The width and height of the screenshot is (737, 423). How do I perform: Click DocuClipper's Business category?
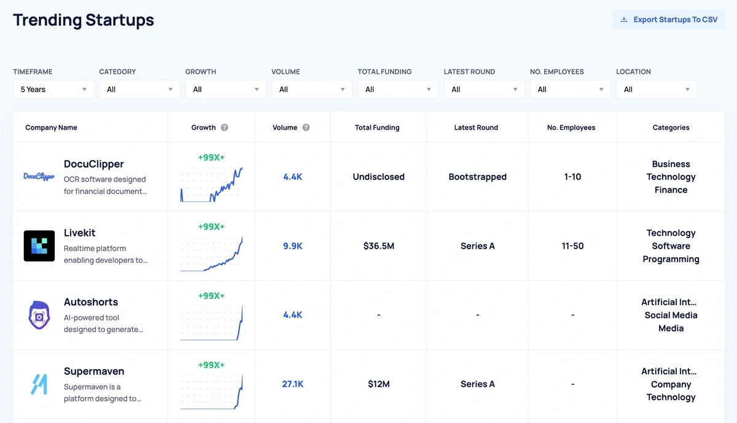click(671, 164)
